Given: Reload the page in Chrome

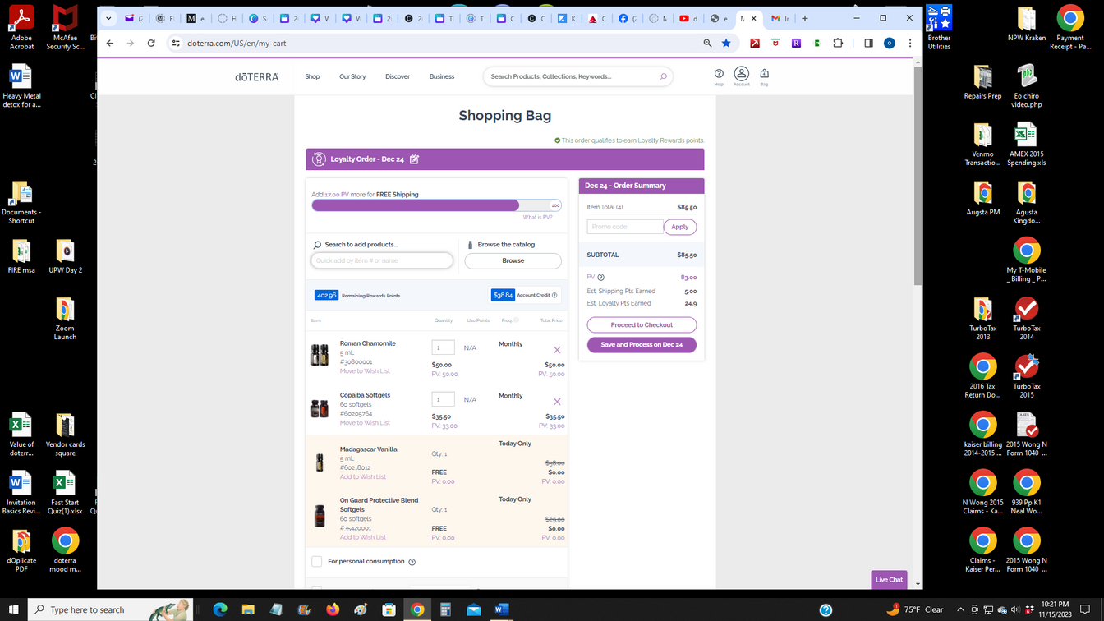Looking at the screenshot, I should pos(151,43).
